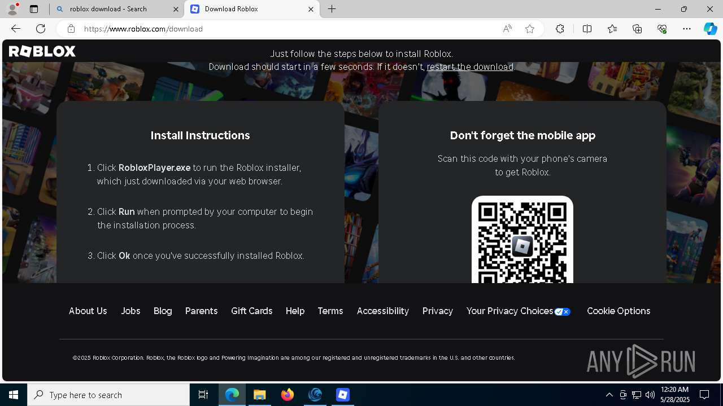
Task: Open browser Extensions icon
Action: tap(560, 29)
